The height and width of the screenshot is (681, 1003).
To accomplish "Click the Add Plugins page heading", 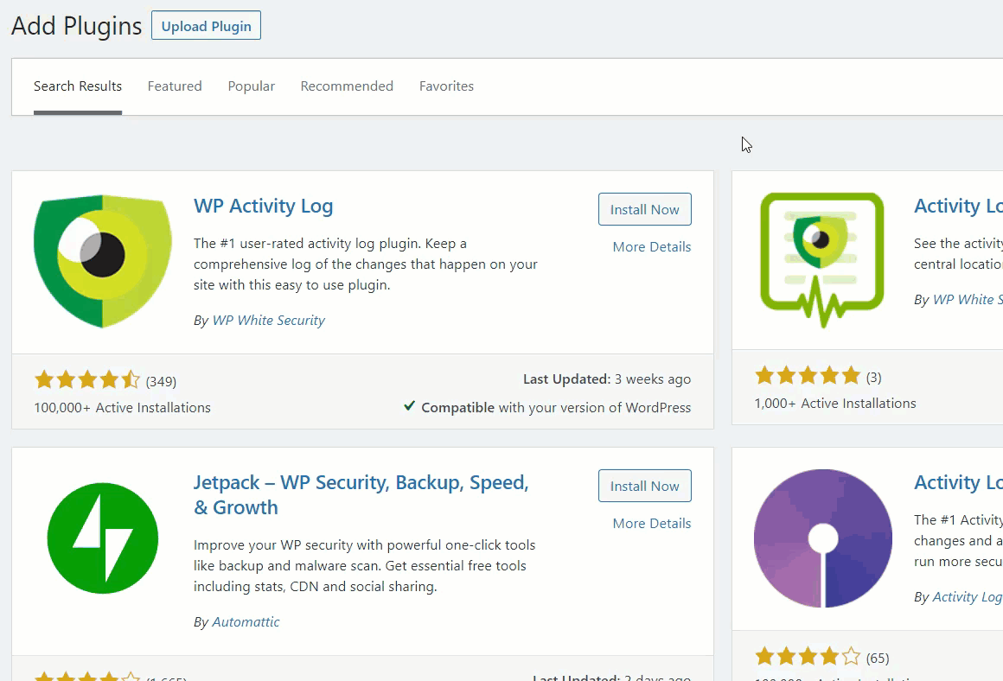I will (x=77, y=26).
